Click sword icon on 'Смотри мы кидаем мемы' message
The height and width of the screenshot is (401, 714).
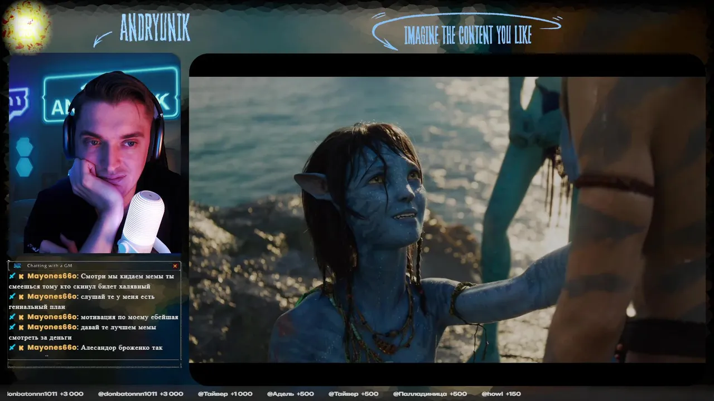[x=12, y=276]
